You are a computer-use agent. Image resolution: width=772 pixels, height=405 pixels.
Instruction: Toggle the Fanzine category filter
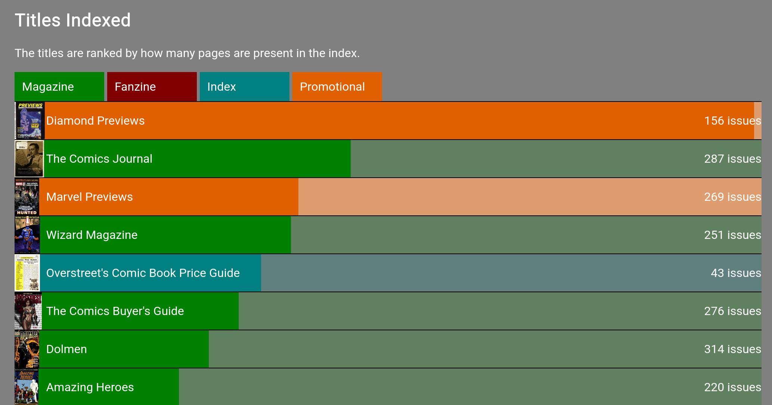[152, 87]
